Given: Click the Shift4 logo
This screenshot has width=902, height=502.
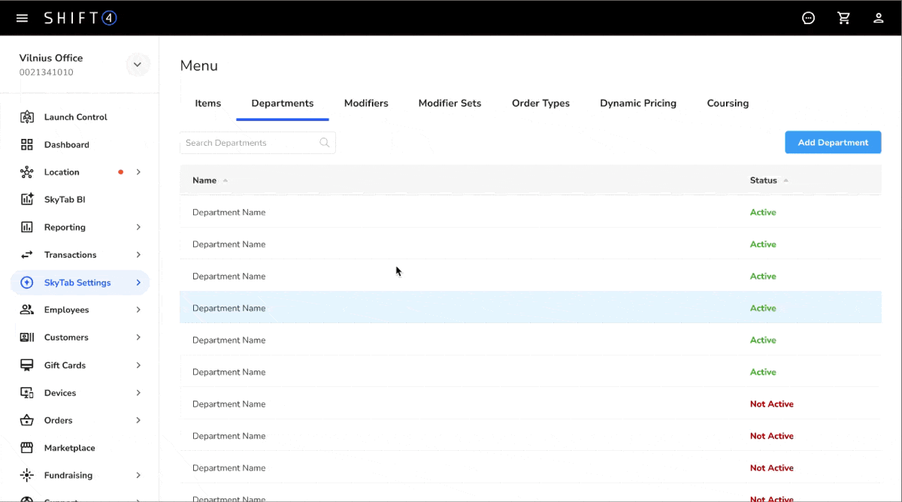Looking at the screenshot, I should [80, 18].
